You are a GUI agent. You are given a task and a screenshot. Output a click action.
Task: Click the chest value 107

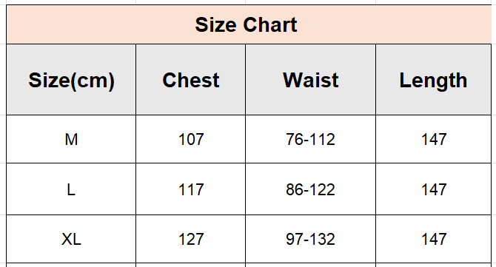tap(191, 139)
